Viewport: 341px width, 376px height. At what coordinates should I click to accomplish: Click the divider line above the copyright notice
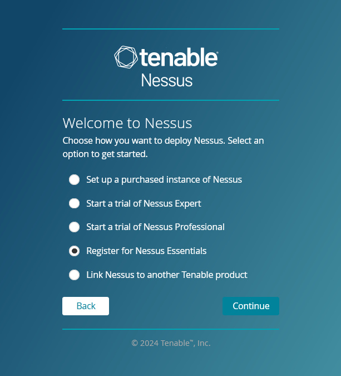click(171, 329)
